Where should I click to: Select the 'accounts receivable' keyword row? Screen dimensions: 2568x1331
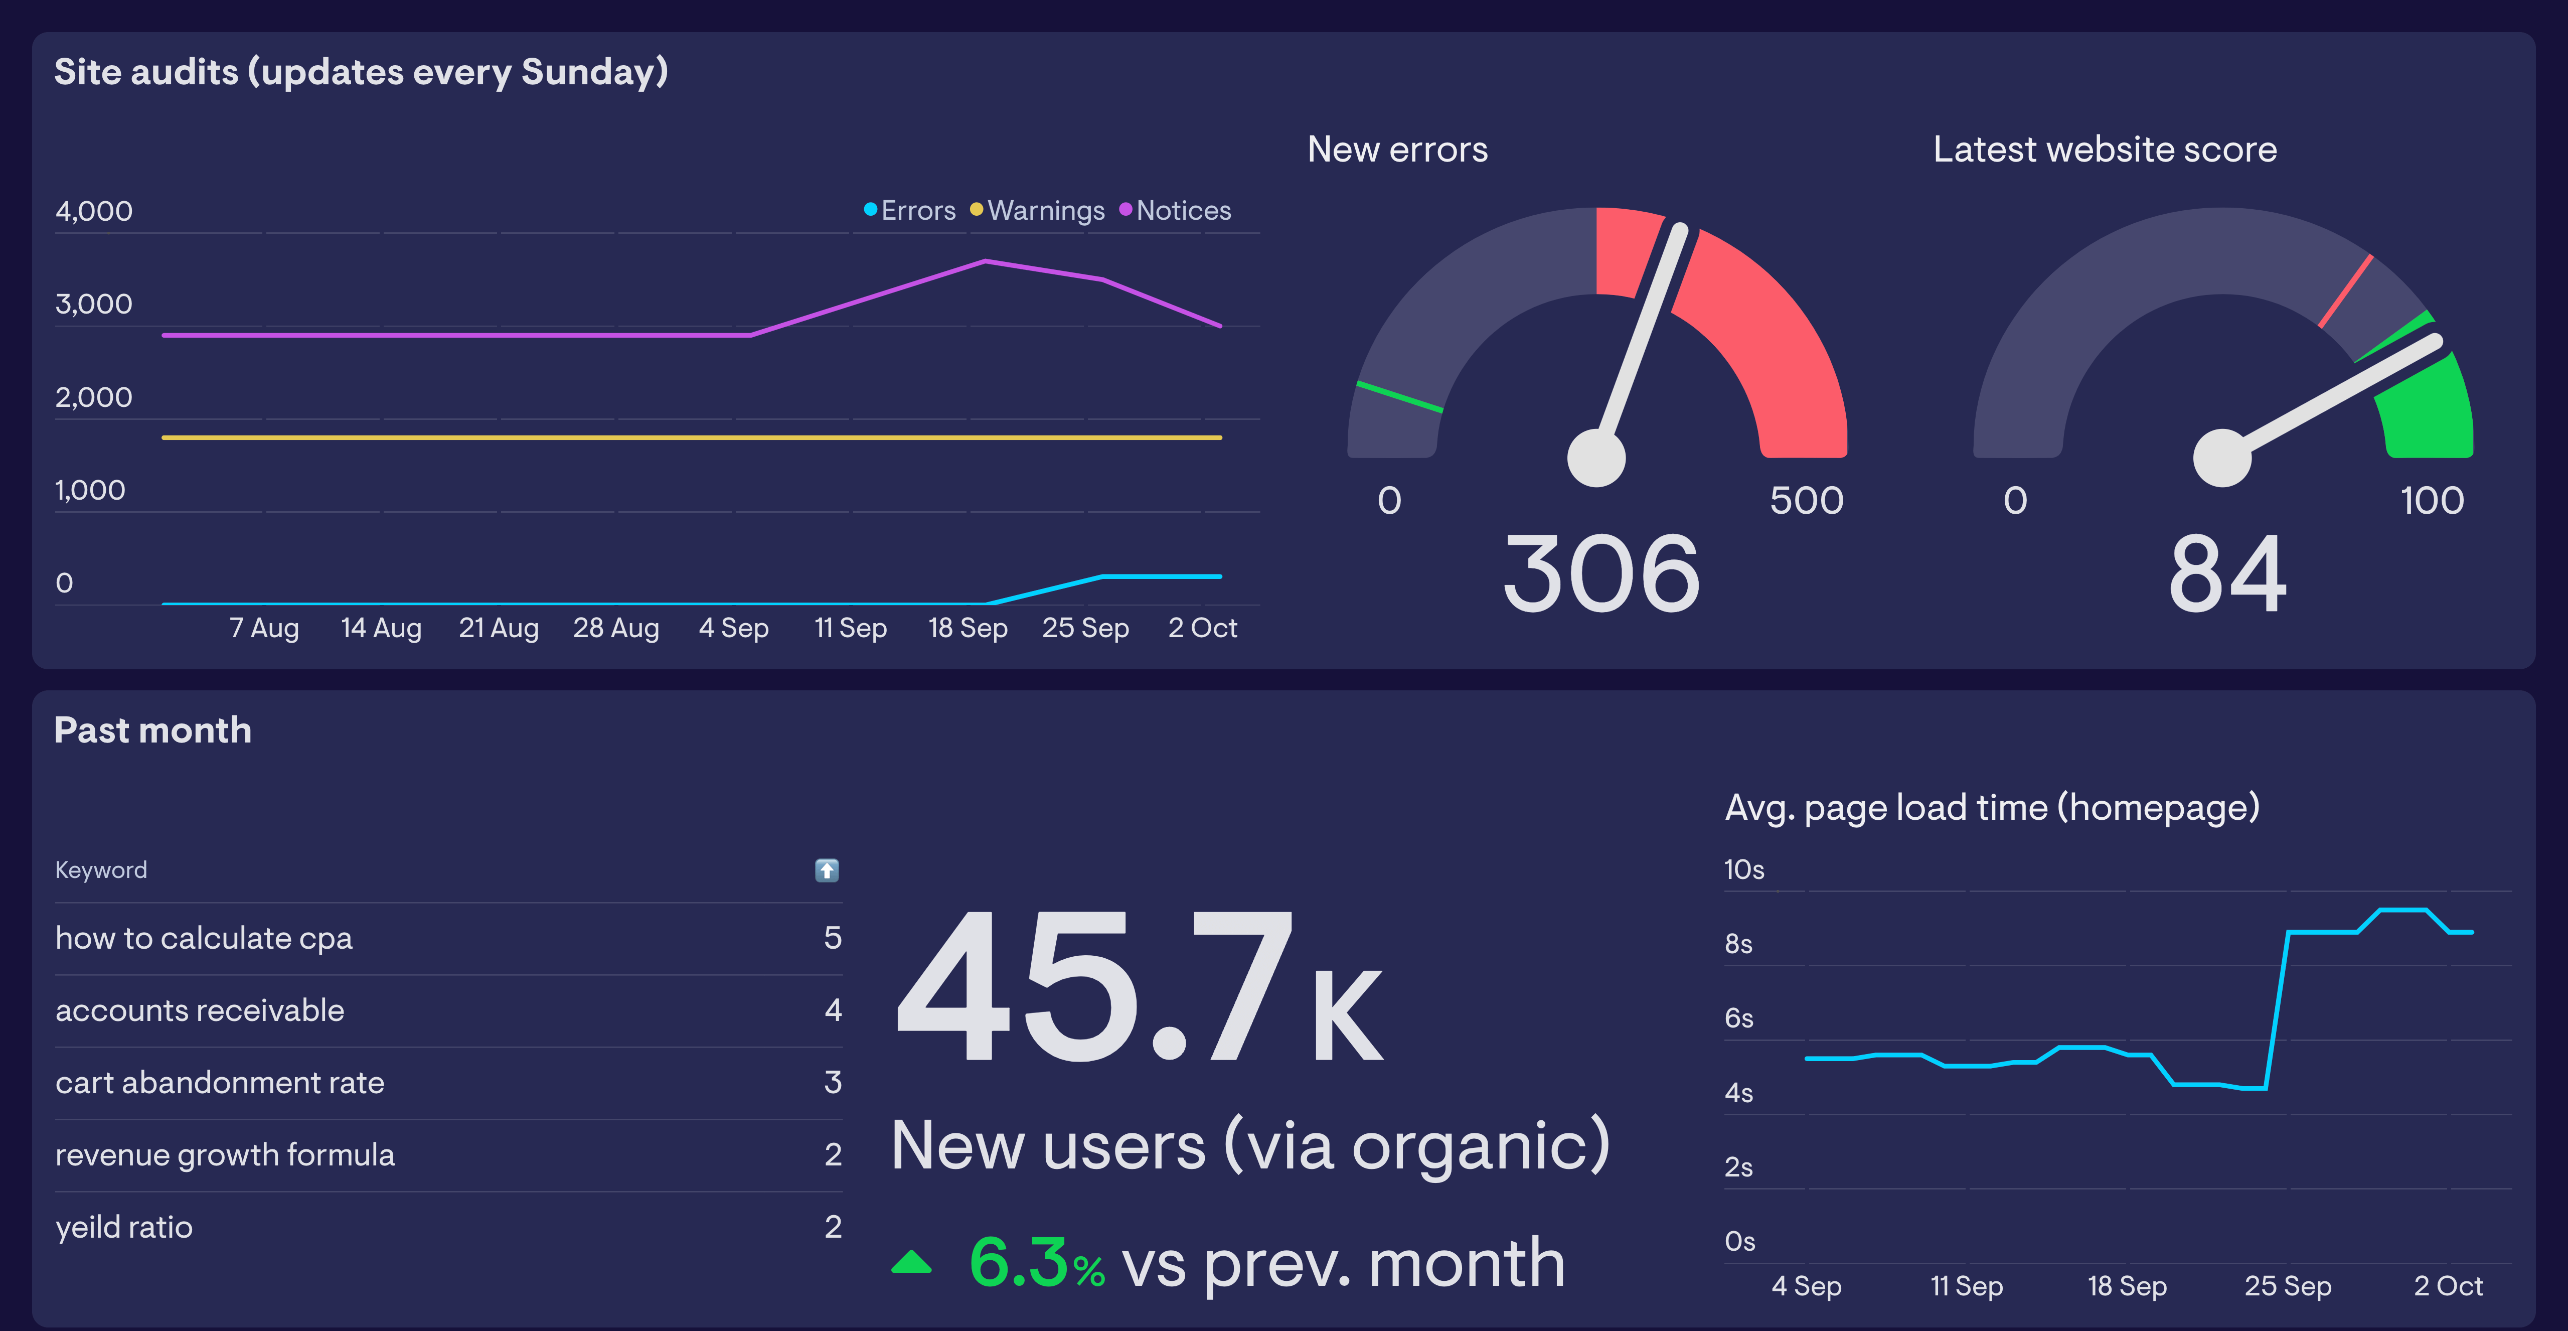448,1011
